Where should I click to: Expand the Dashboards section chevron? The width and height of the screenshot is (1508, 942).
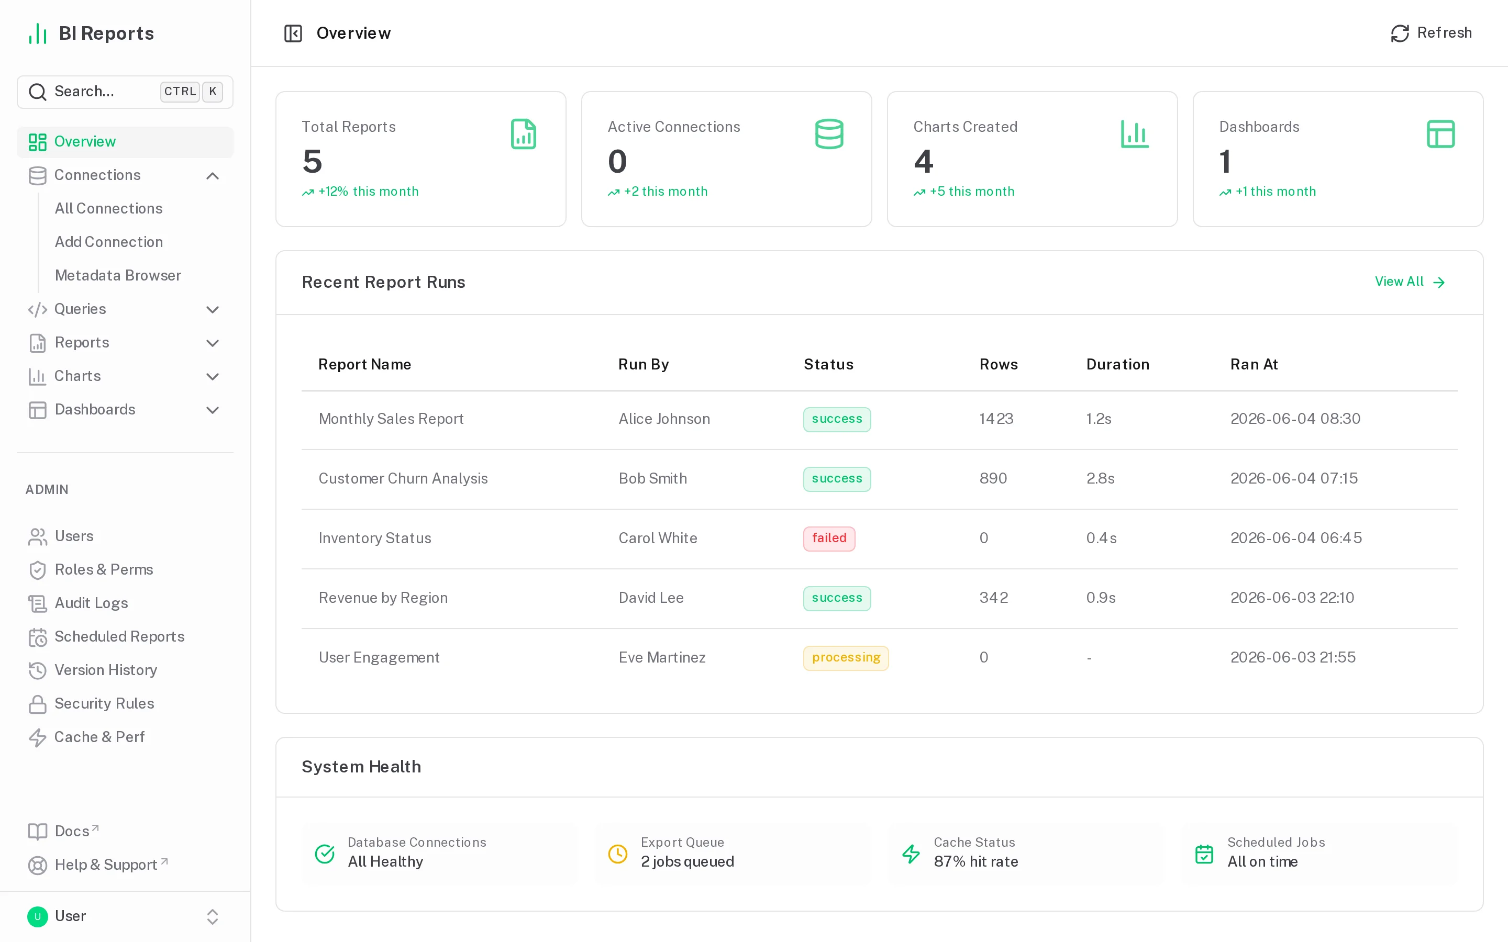pos(213,410)
